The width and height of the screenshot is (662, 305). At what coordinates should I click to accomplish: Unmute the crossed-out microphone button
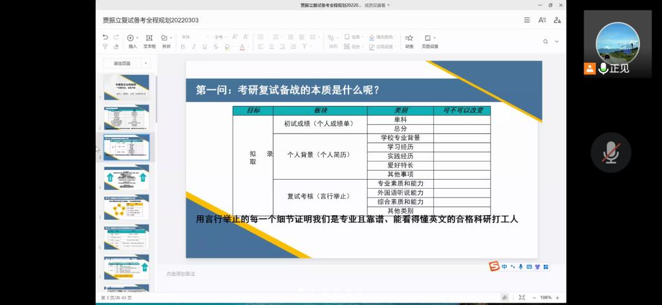tap(610, 152)
